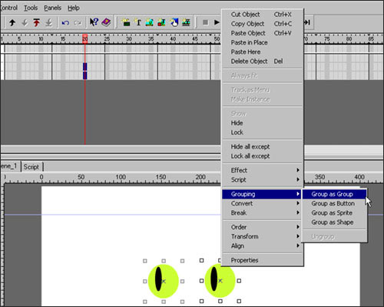Switch to the Scene_1 tab
This screenshot has width=384, height=307.
tap(9, 166)
